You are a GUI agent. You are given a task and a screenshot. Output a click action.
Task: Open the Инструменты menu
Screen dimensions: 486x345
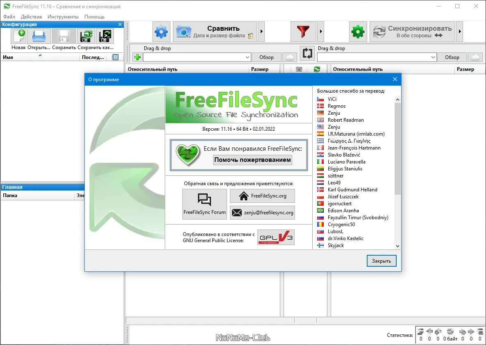tap(63, 17)
